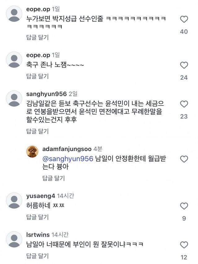The width and height of the screenshot is (198, 264).
Task: Reply to yusaeng4's comment
Action: [37, 217]
